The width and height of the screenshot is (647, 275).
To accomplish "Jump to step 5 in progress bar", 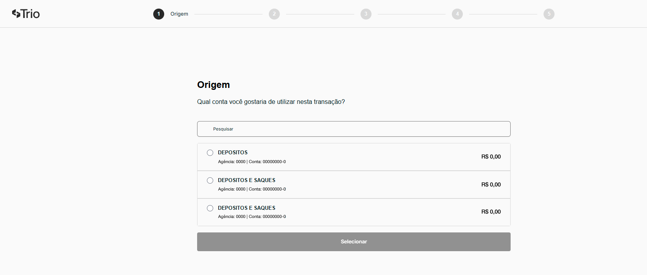I will click(549, 14).
